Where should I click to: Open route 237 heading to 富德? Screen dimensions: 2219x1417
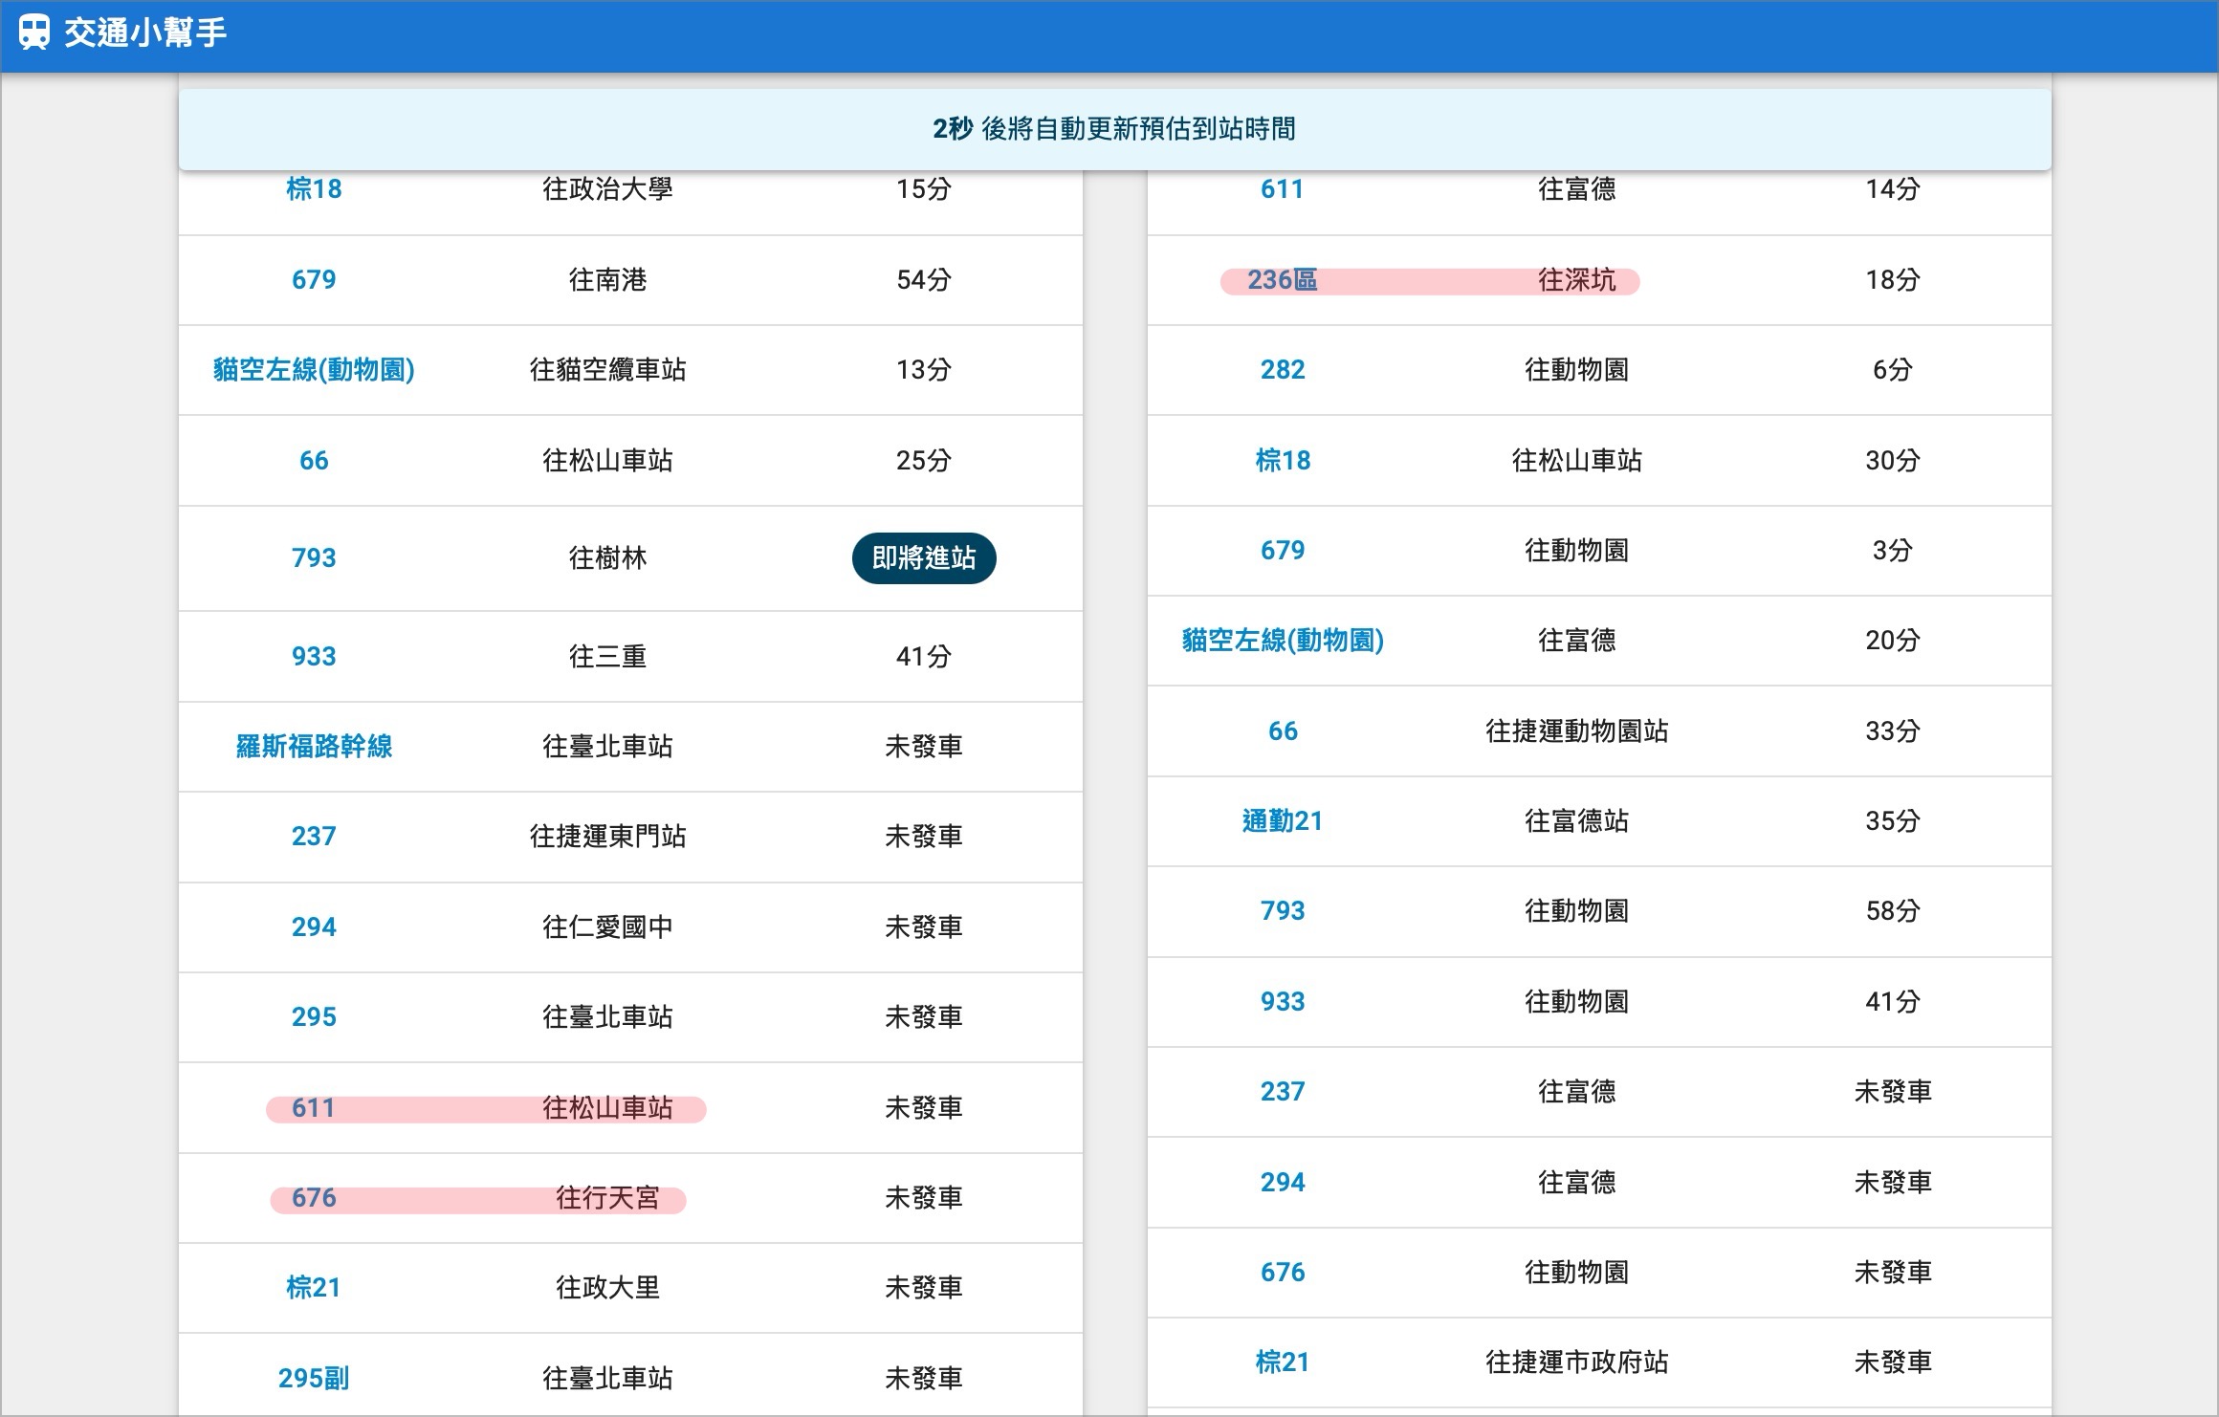click(x=1283, y=1092)
